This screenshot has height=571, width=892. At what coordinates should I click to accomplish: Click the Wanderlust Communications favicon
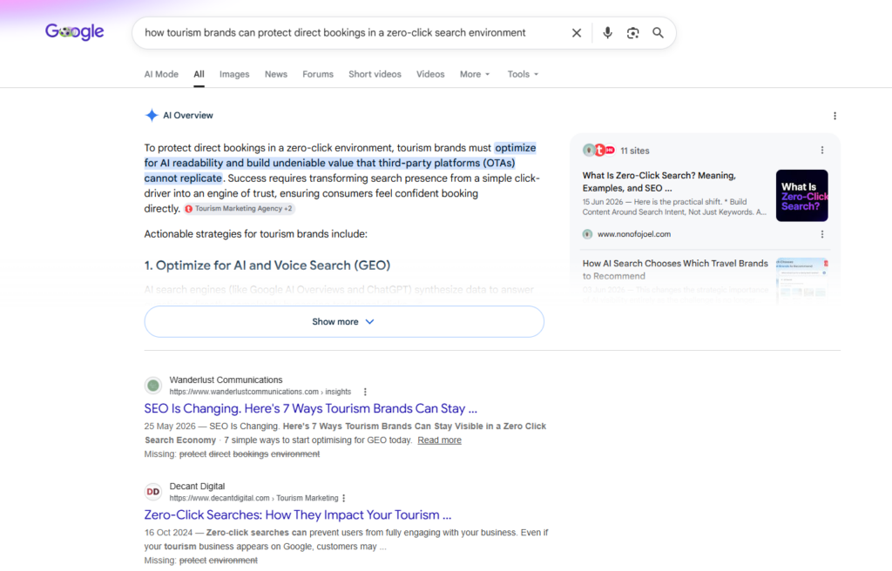[x=153, y=386]
